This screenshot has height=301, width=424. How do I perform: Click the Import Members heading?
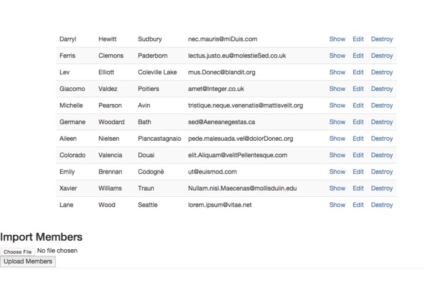coord(41,237)
